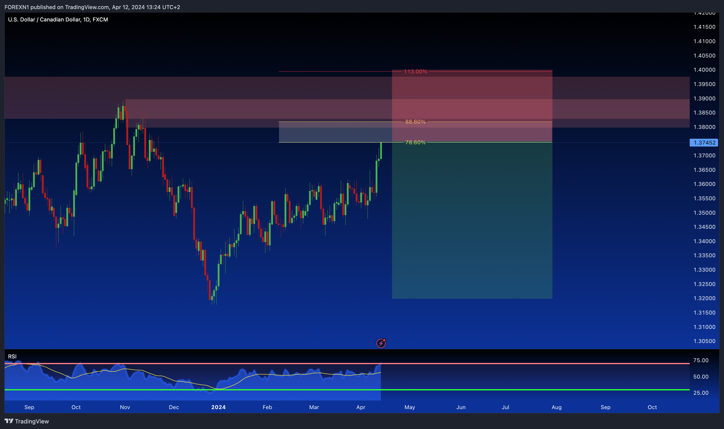This screenshot has height=429, width=724.
Task: Click the green take-profit zone of the short position
Action: click(472, 220)
